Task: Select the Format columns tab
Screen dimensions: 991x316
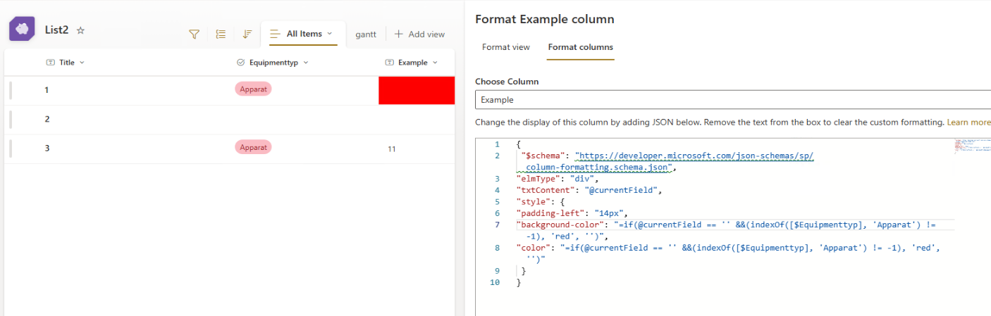Action: tap(580, 47)
